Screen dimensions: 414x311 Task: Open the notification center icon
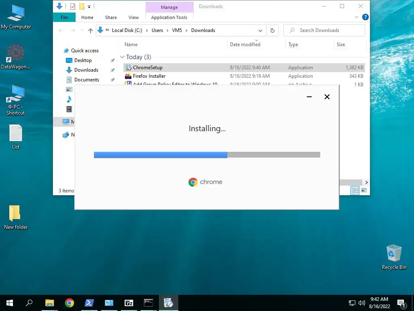click(x=401, y=303)
